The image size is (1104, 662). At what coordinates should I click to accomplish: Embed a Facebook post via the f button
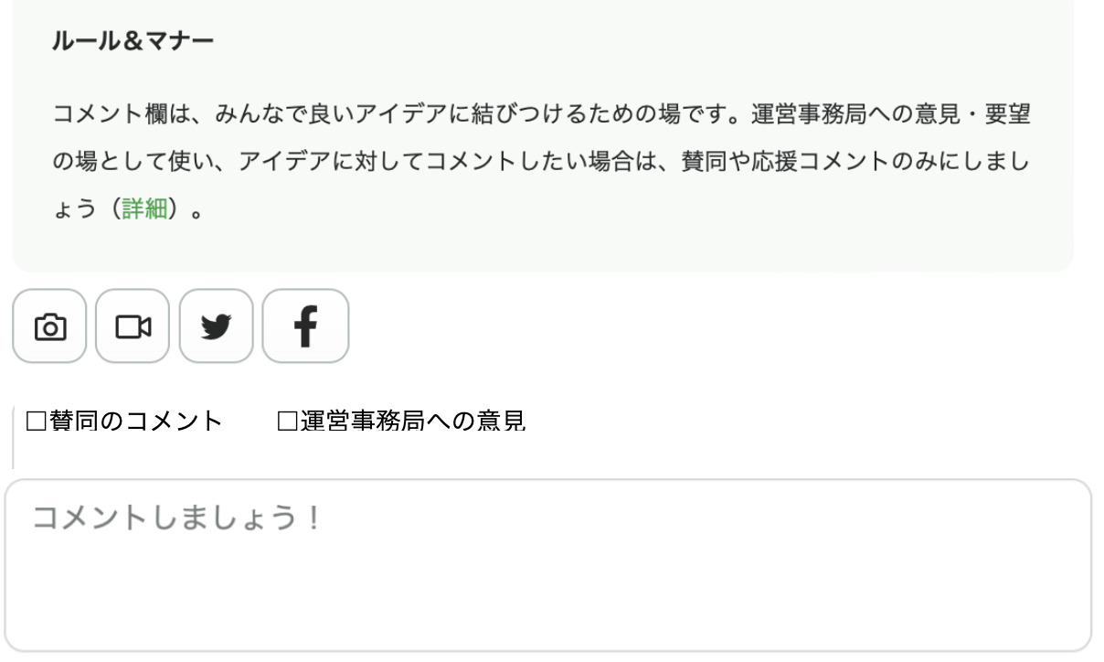pos(305,326)
